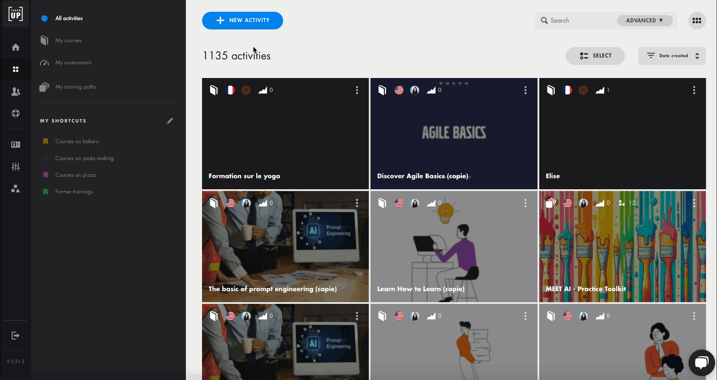Open the sliders settings sidebar icon
The height and width of the screenshot is (380, 717).
click(15, 166)
